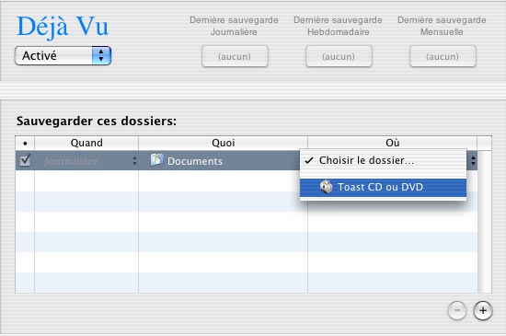Click the minus remove folder button

pyautogui.click(x=457, y=310)
